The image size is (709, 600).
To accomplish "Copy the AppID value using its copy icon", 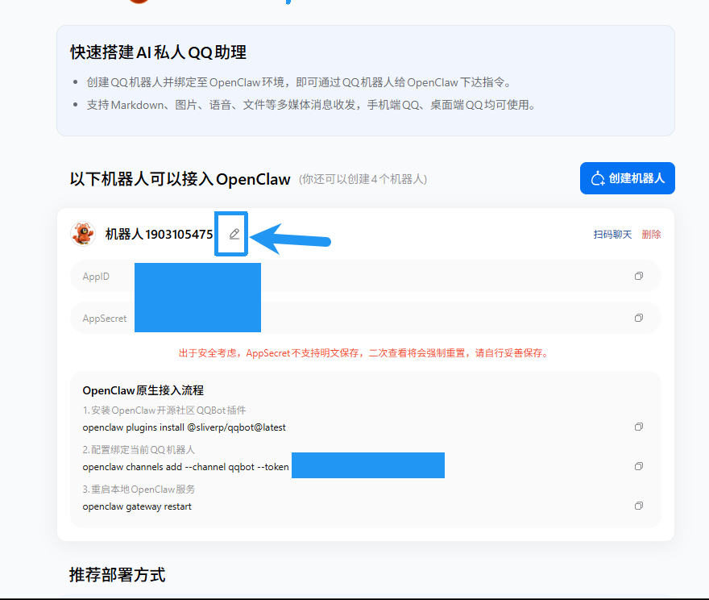I will pos(638,276).
